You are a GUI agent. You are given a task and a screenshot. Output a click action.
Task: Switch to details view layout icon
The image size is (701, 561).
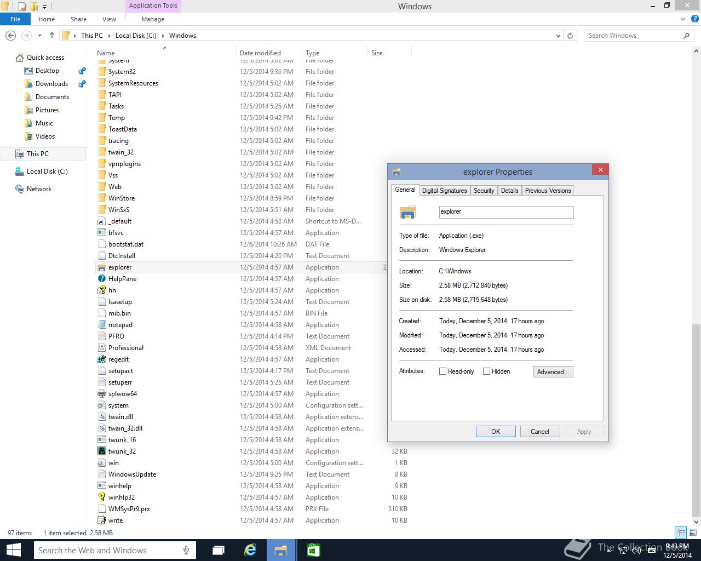[x=681, y=533]
